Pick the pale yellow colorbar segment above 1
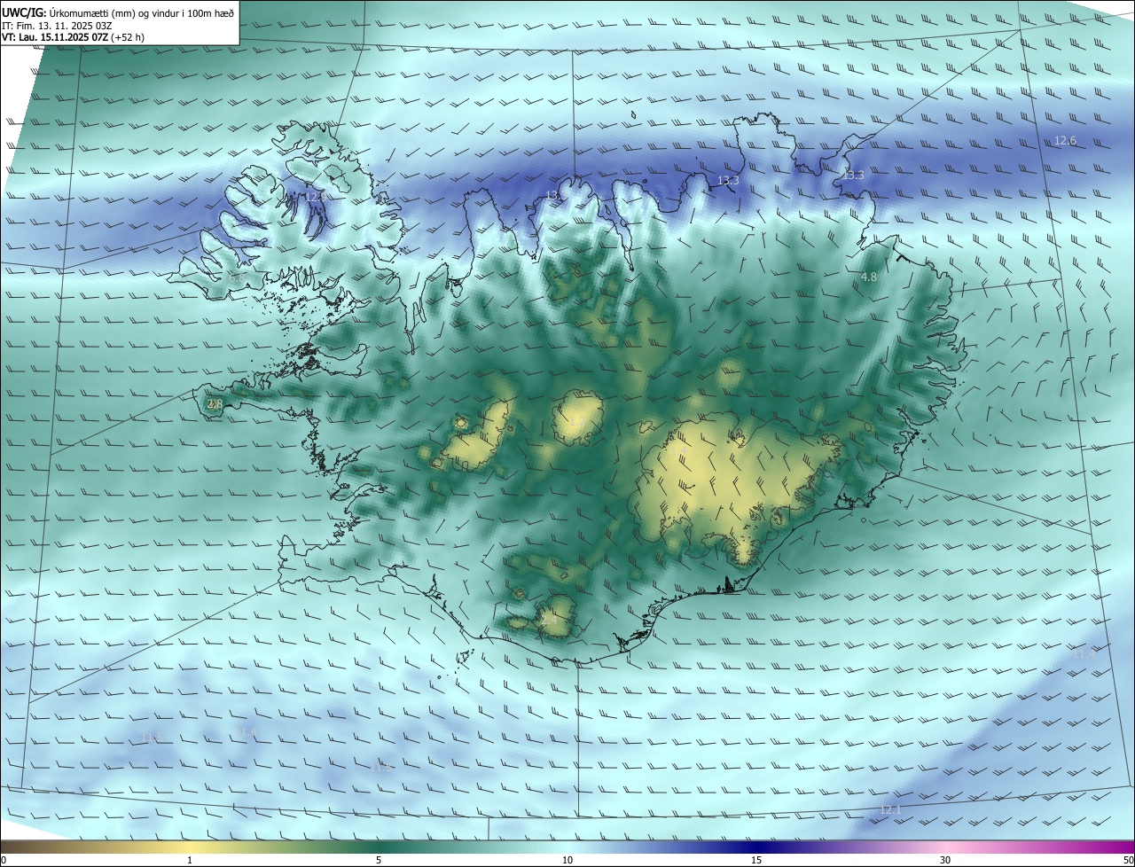This screenshot has height=867, width=1135. tap(190, 846)
